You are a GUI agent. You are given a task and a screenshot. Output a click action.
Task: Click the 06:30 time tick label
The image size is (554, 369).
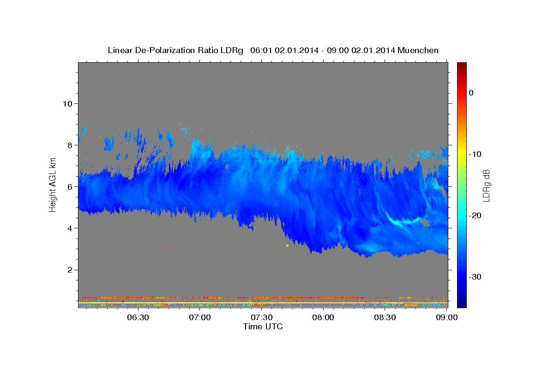[x=138, y=318]
